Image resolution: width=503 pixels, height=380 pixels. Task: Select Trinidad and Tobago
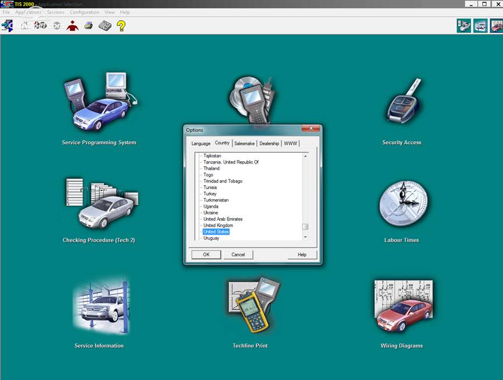(x=222, y=181)
